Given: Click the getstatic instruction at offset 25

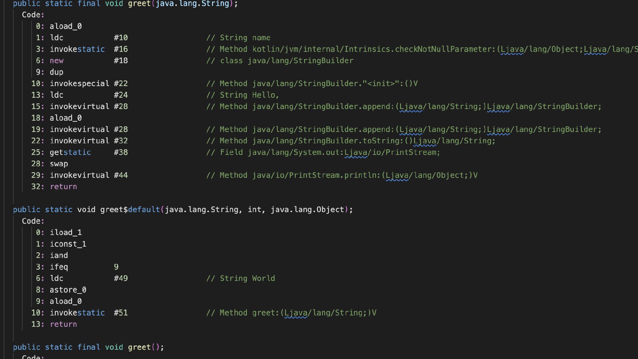Looking at the screenshot, I should [70, 153].
